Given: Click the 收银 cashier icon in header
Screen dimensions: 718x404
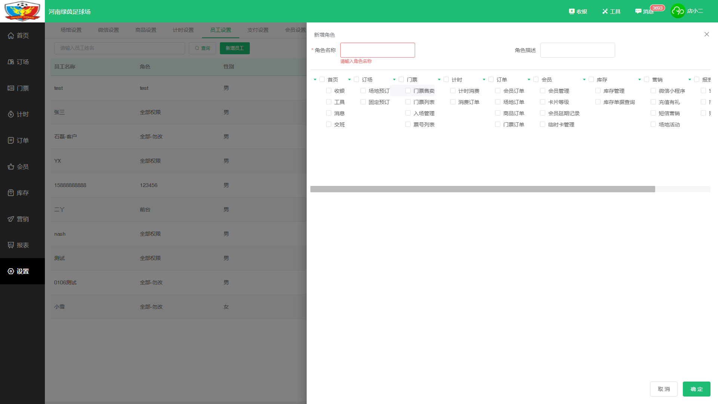Looking at the screenshot, I should tap(571, 12).
